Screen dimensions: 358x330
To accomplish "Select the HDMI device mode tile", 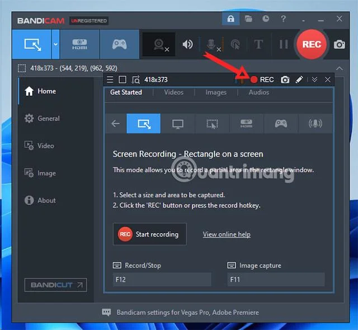I will tap(247, 123).
